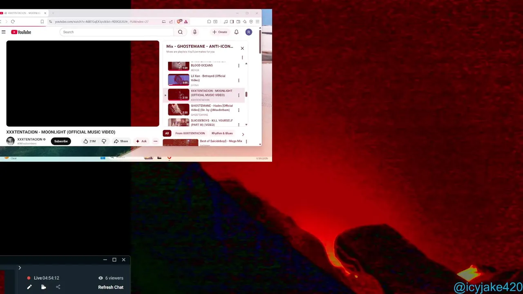Open the options menu for GHOSTEMANE - Hades entry

pos(239,110)
